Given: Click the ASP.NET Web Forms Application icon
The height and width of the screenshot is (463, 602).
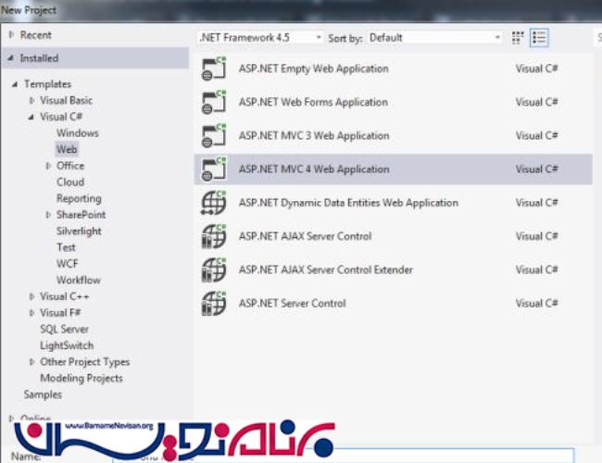Looking at the screenshot, I should [x=214, y=103].
